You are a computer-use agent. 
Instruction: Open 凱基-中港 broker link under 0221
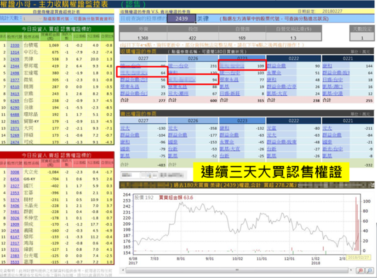coord(332,93)
